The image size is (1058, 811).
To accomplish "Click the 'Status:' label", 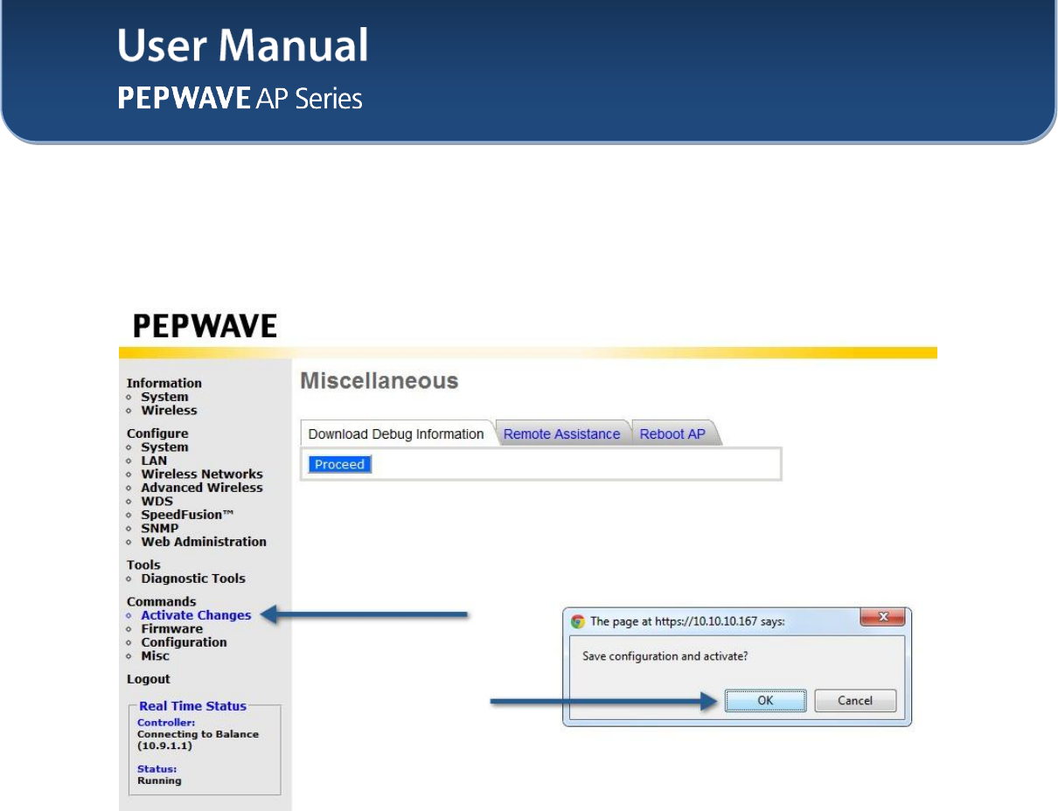I will 157,769.
